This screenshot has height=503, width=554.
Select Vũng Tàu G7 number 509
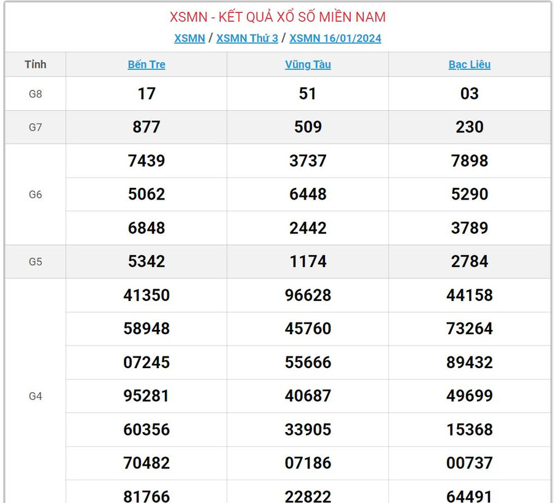(x=308, y=127)
